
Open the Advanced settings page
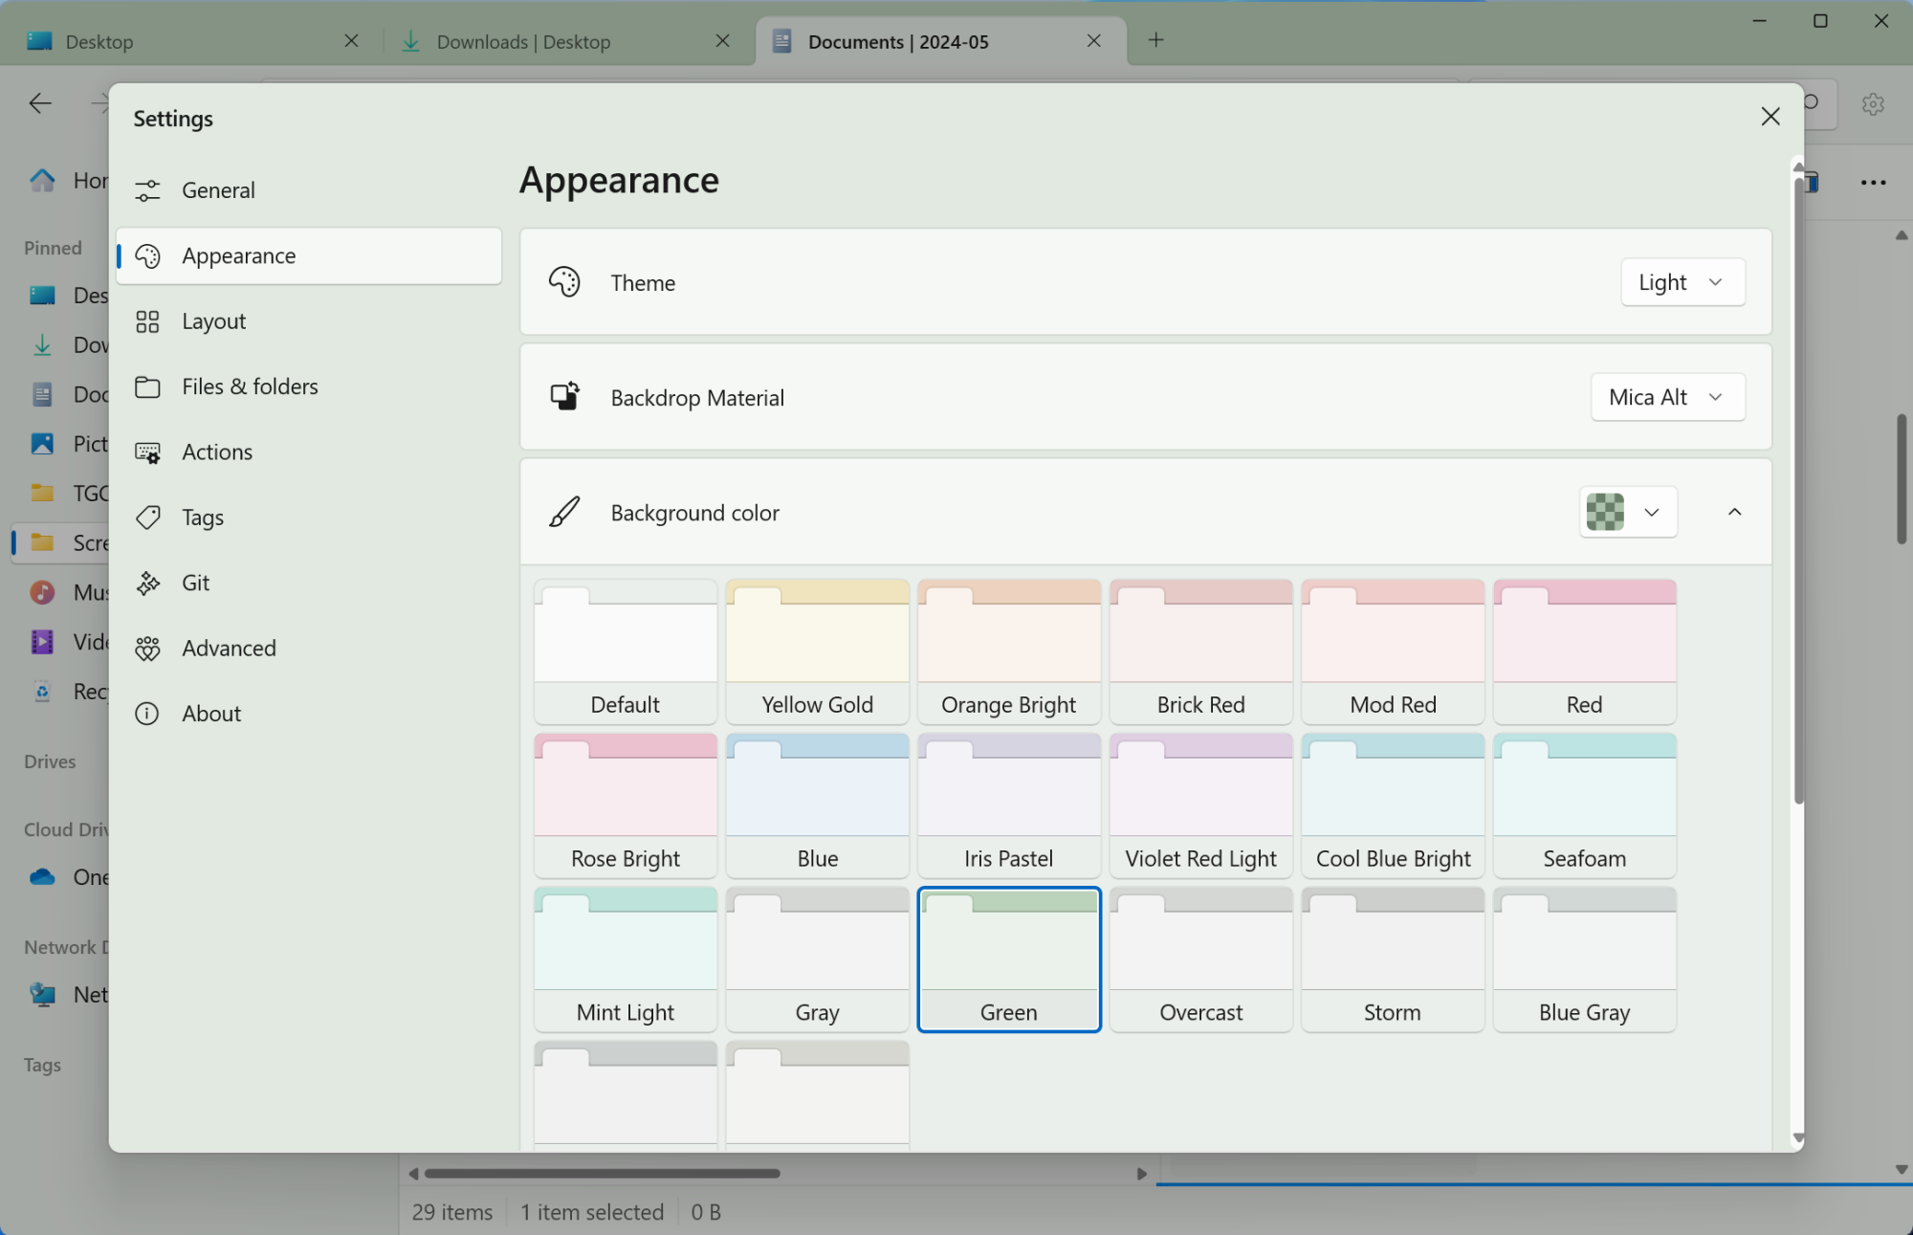(x=309, y=648)
